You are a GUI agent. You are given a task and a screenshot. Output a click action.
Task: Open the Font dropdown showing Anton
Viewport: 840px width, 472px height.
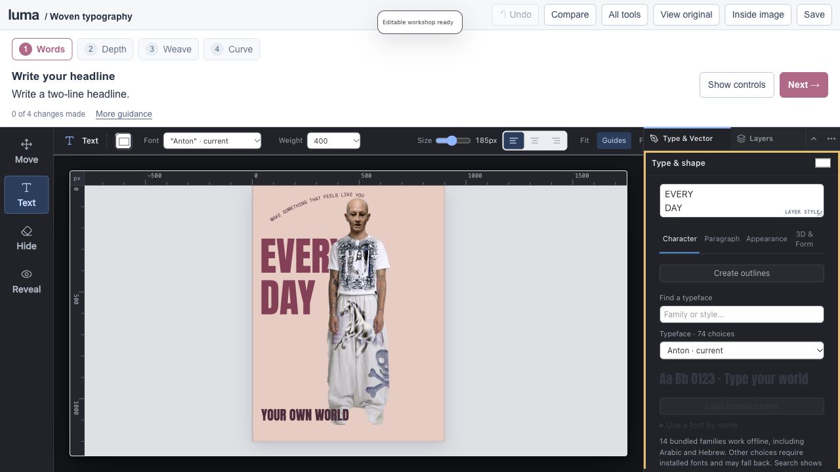212,141
